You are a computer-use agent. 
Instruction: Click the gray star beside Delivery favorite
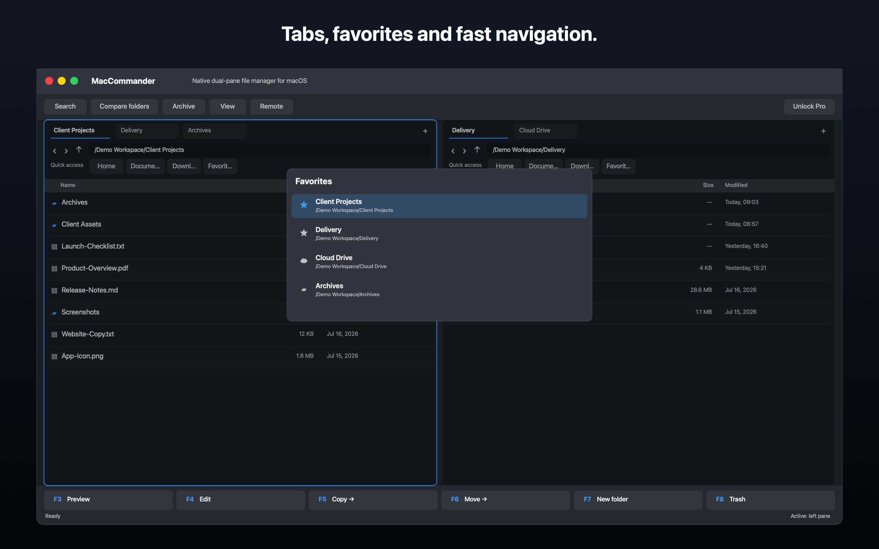[304, 233]
